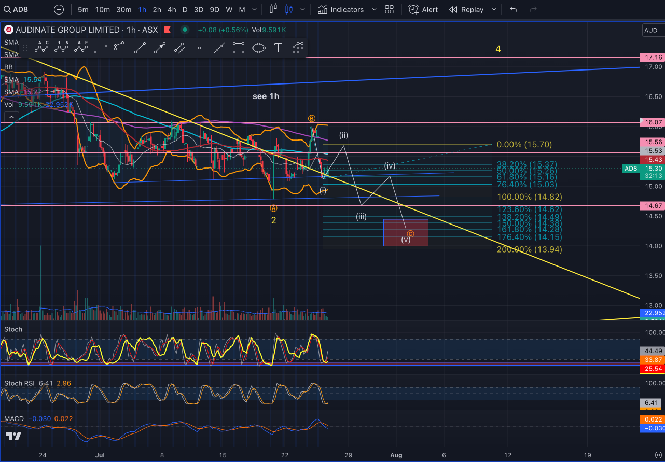Select the trend-based Fib extension tool

(x=120, y=48)
